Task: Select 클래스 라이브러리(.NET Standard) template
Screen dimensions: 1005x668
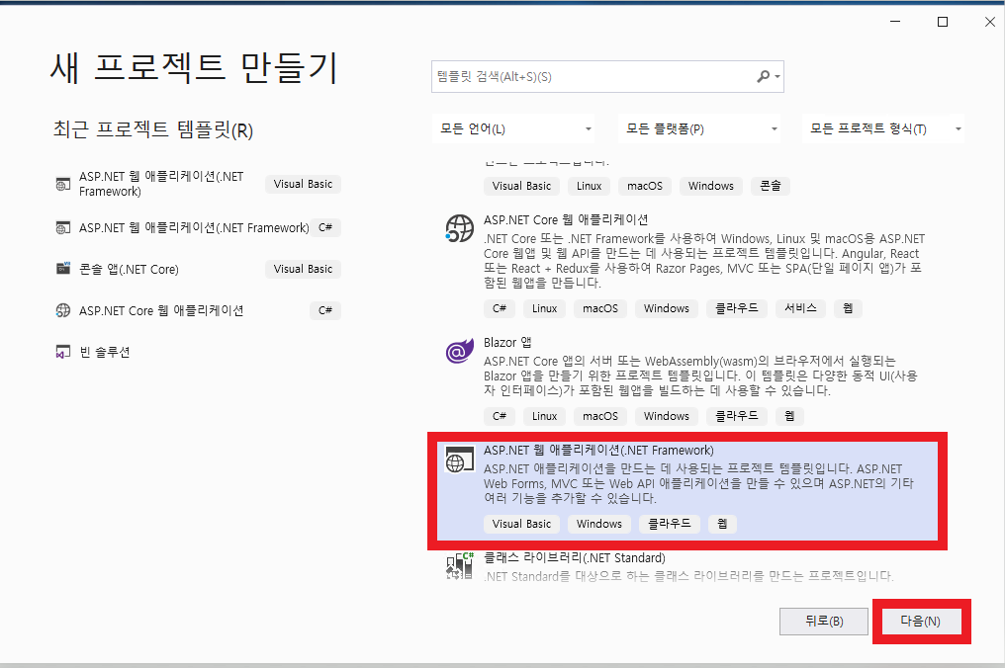Action: (x=575, y=558)
